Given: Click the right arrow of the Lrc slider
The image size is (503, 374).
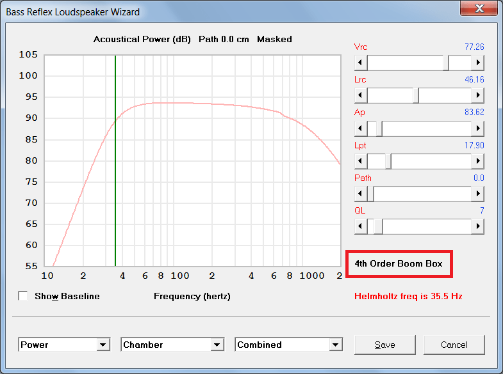Looking at the screenshot, I should pos(477,95).
